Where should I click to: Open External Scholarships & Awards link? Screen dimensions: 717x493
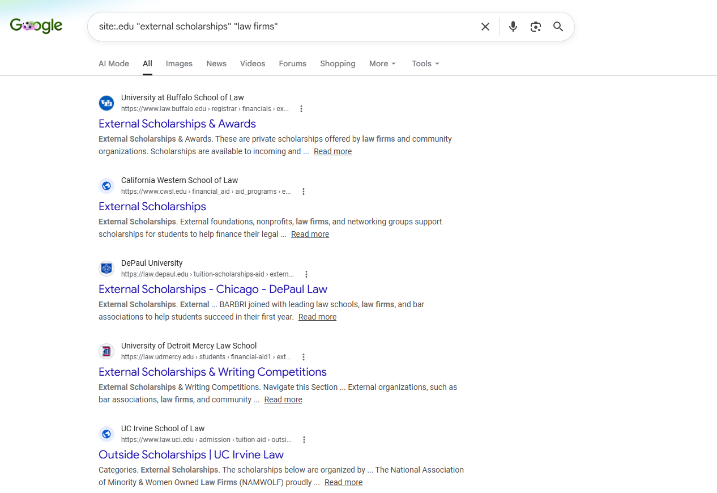pos(177,124)
